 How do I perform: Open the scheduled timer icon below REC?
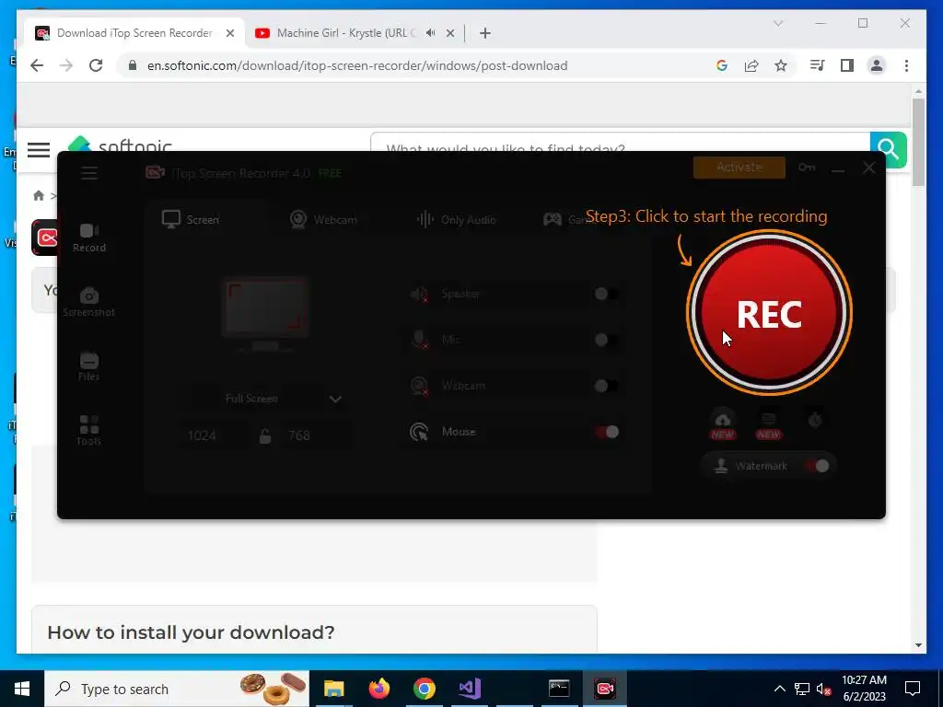(x=815, y=420)
